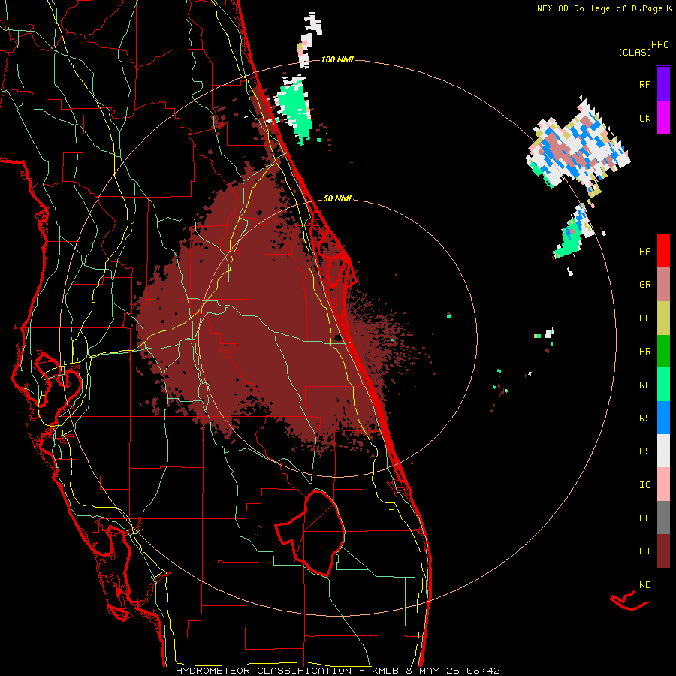The height and width of the screenshot is (676, 676).
Task: Click the 'RF' legend label
Action: pos(644,84)
